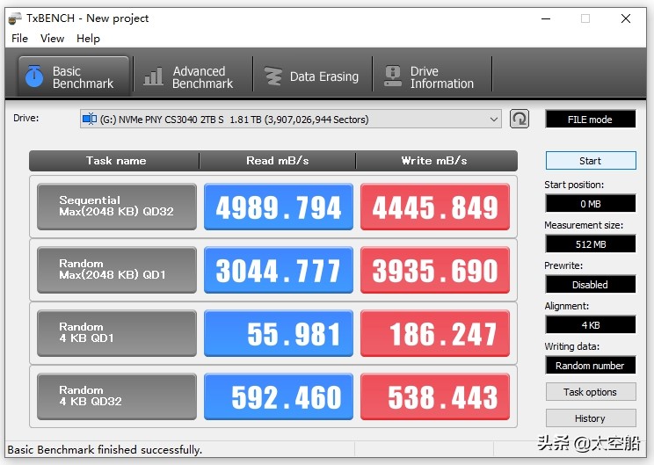Viewport: 654px width, 465px height.
Task: Click the refresh drive list icon
Action: point(520,119)
